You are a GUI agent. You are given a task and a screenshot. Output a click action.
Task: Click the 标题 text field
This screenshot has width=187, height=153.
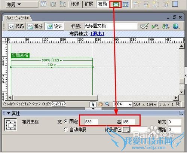(x=111, y=26)
